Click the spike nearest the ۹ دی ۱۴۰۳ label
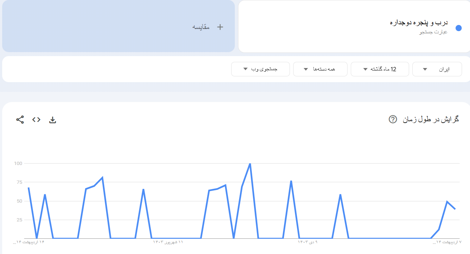The width and height of the screenshot is (470, 254). coord(291,181)
